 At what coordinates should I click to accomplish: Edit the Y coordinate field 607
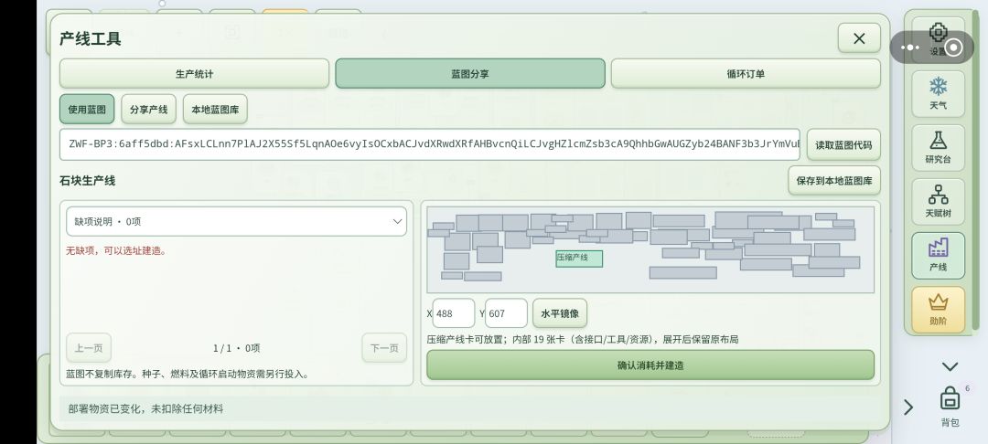tap(506, 313)
